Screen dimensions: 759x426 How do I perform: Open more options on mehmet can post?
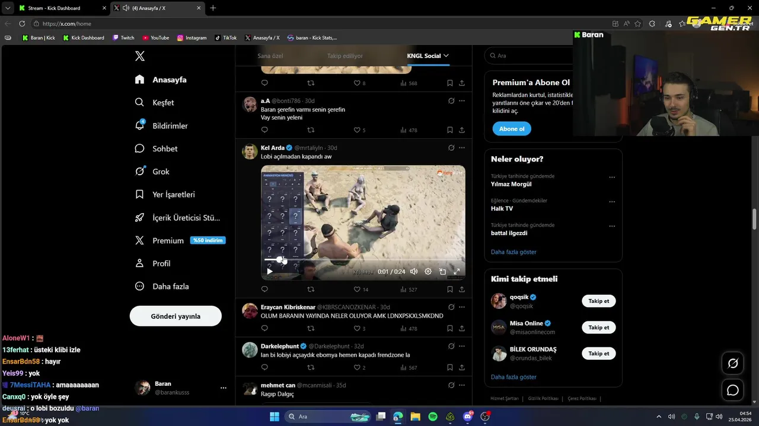pos(462,385)
